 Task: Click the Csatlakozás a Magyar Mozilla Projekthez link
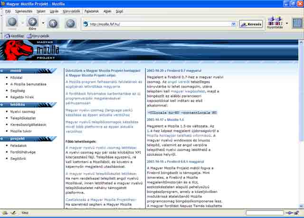coord(101,200)
